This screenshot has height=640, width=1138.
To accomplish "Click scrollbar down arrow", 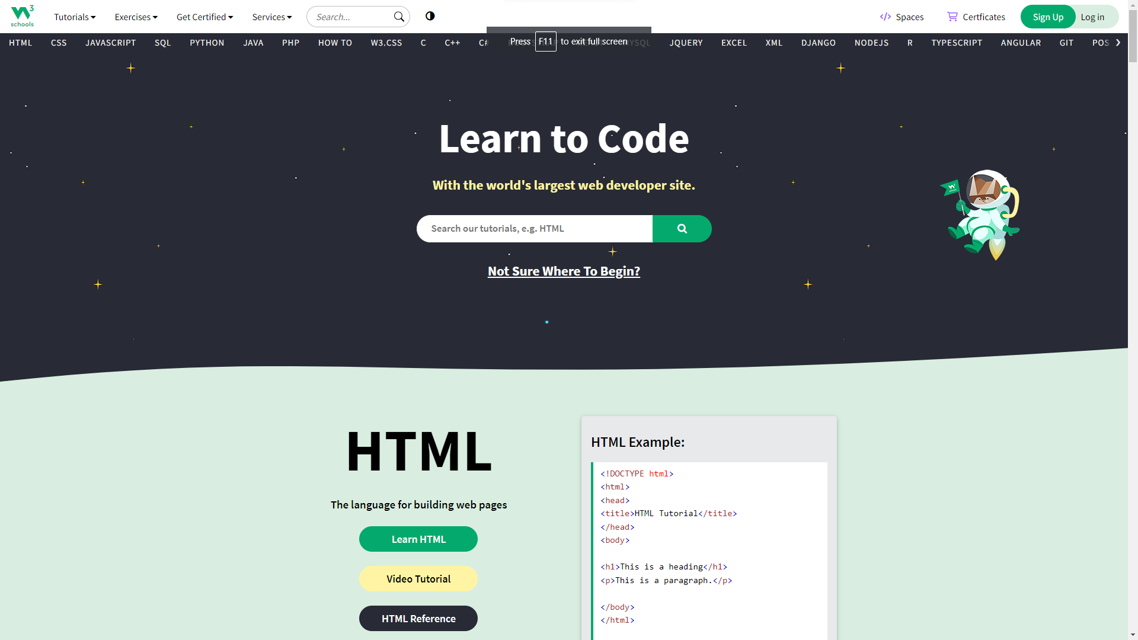I will tap(1133, 635).
